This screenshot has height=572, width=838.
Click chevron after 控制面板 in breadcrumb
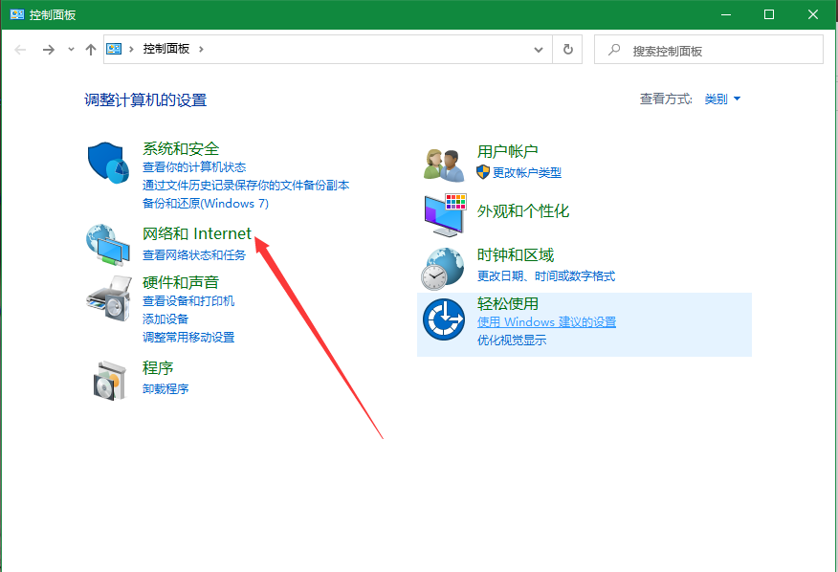click(202, 50)
